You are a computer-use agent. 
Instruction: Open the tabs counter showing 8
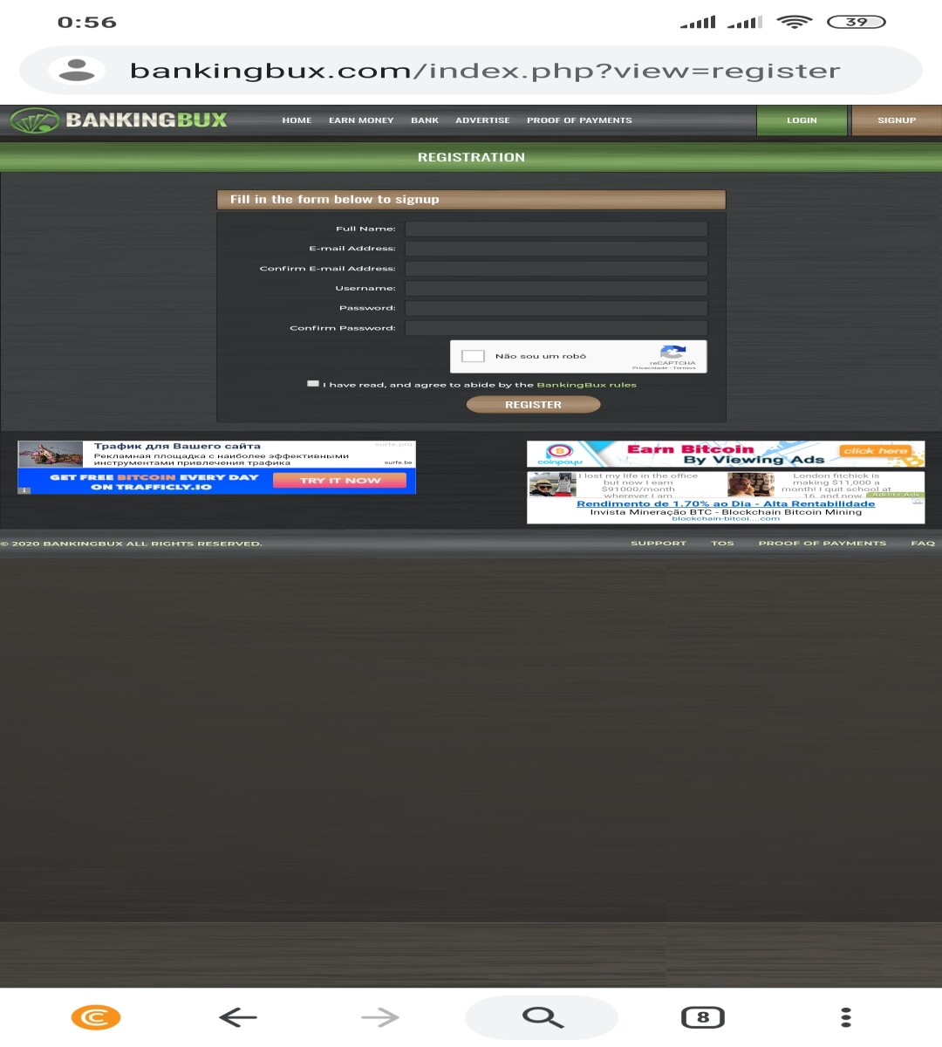(703, 1017)
